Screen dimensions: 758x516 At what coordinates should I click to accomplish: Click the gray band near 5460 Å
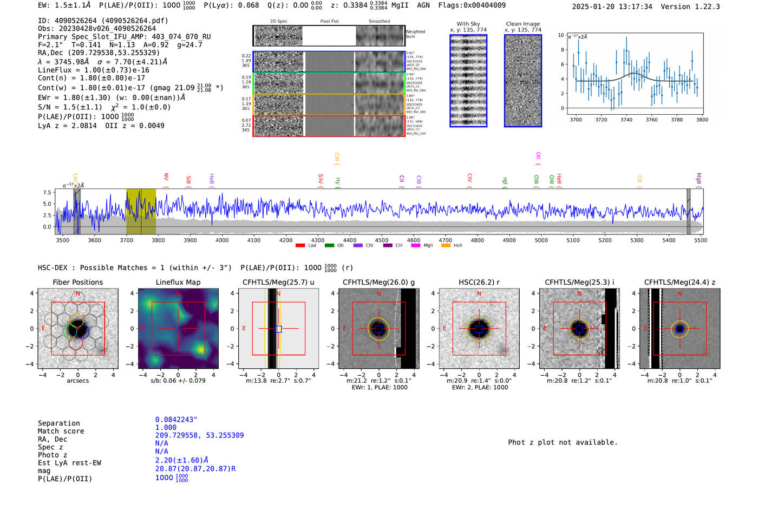pos(689,212)
